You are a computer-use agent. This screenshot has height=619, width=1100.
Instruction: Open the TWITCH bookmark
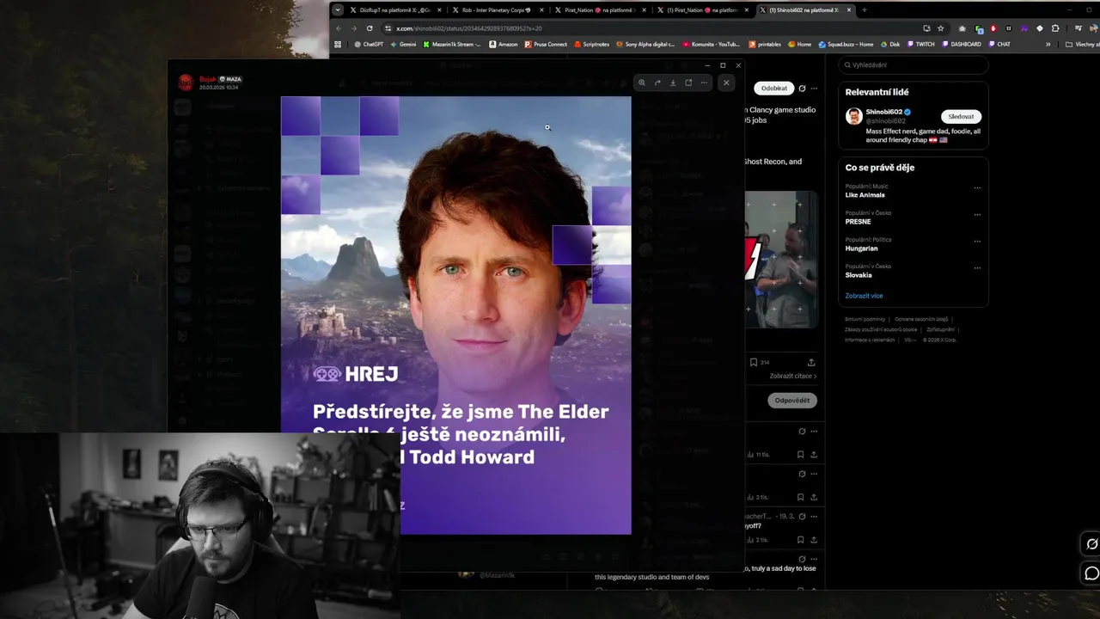coord(920,44)
